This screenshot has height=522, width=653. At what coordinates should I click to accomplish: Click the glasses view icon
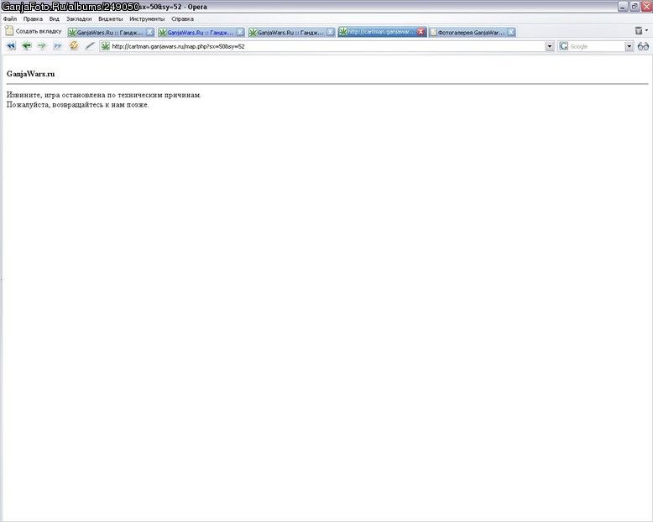coord(643,46)
